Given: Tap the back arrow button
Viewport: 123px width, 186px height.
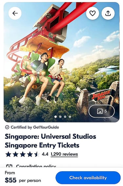Looking at the screenshot, I should pyautogui.click(x=15, y=13).
